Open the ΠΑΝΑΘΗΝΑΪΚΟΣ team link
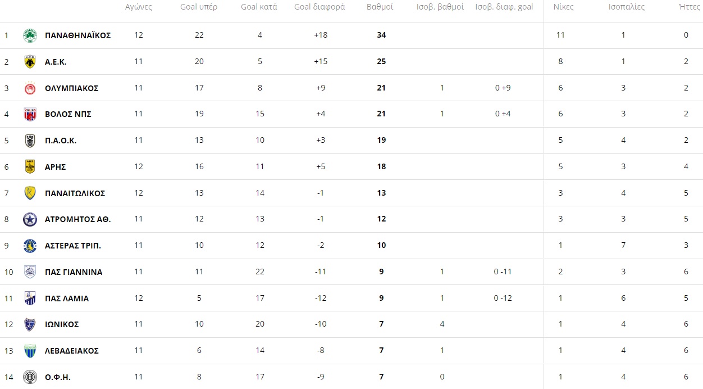 (78, 35)
